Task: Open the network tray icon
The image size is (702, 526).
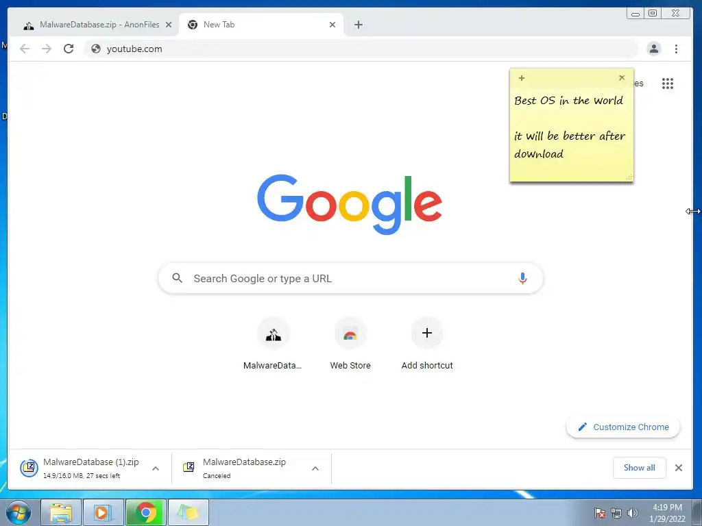Action: (616, 513)
